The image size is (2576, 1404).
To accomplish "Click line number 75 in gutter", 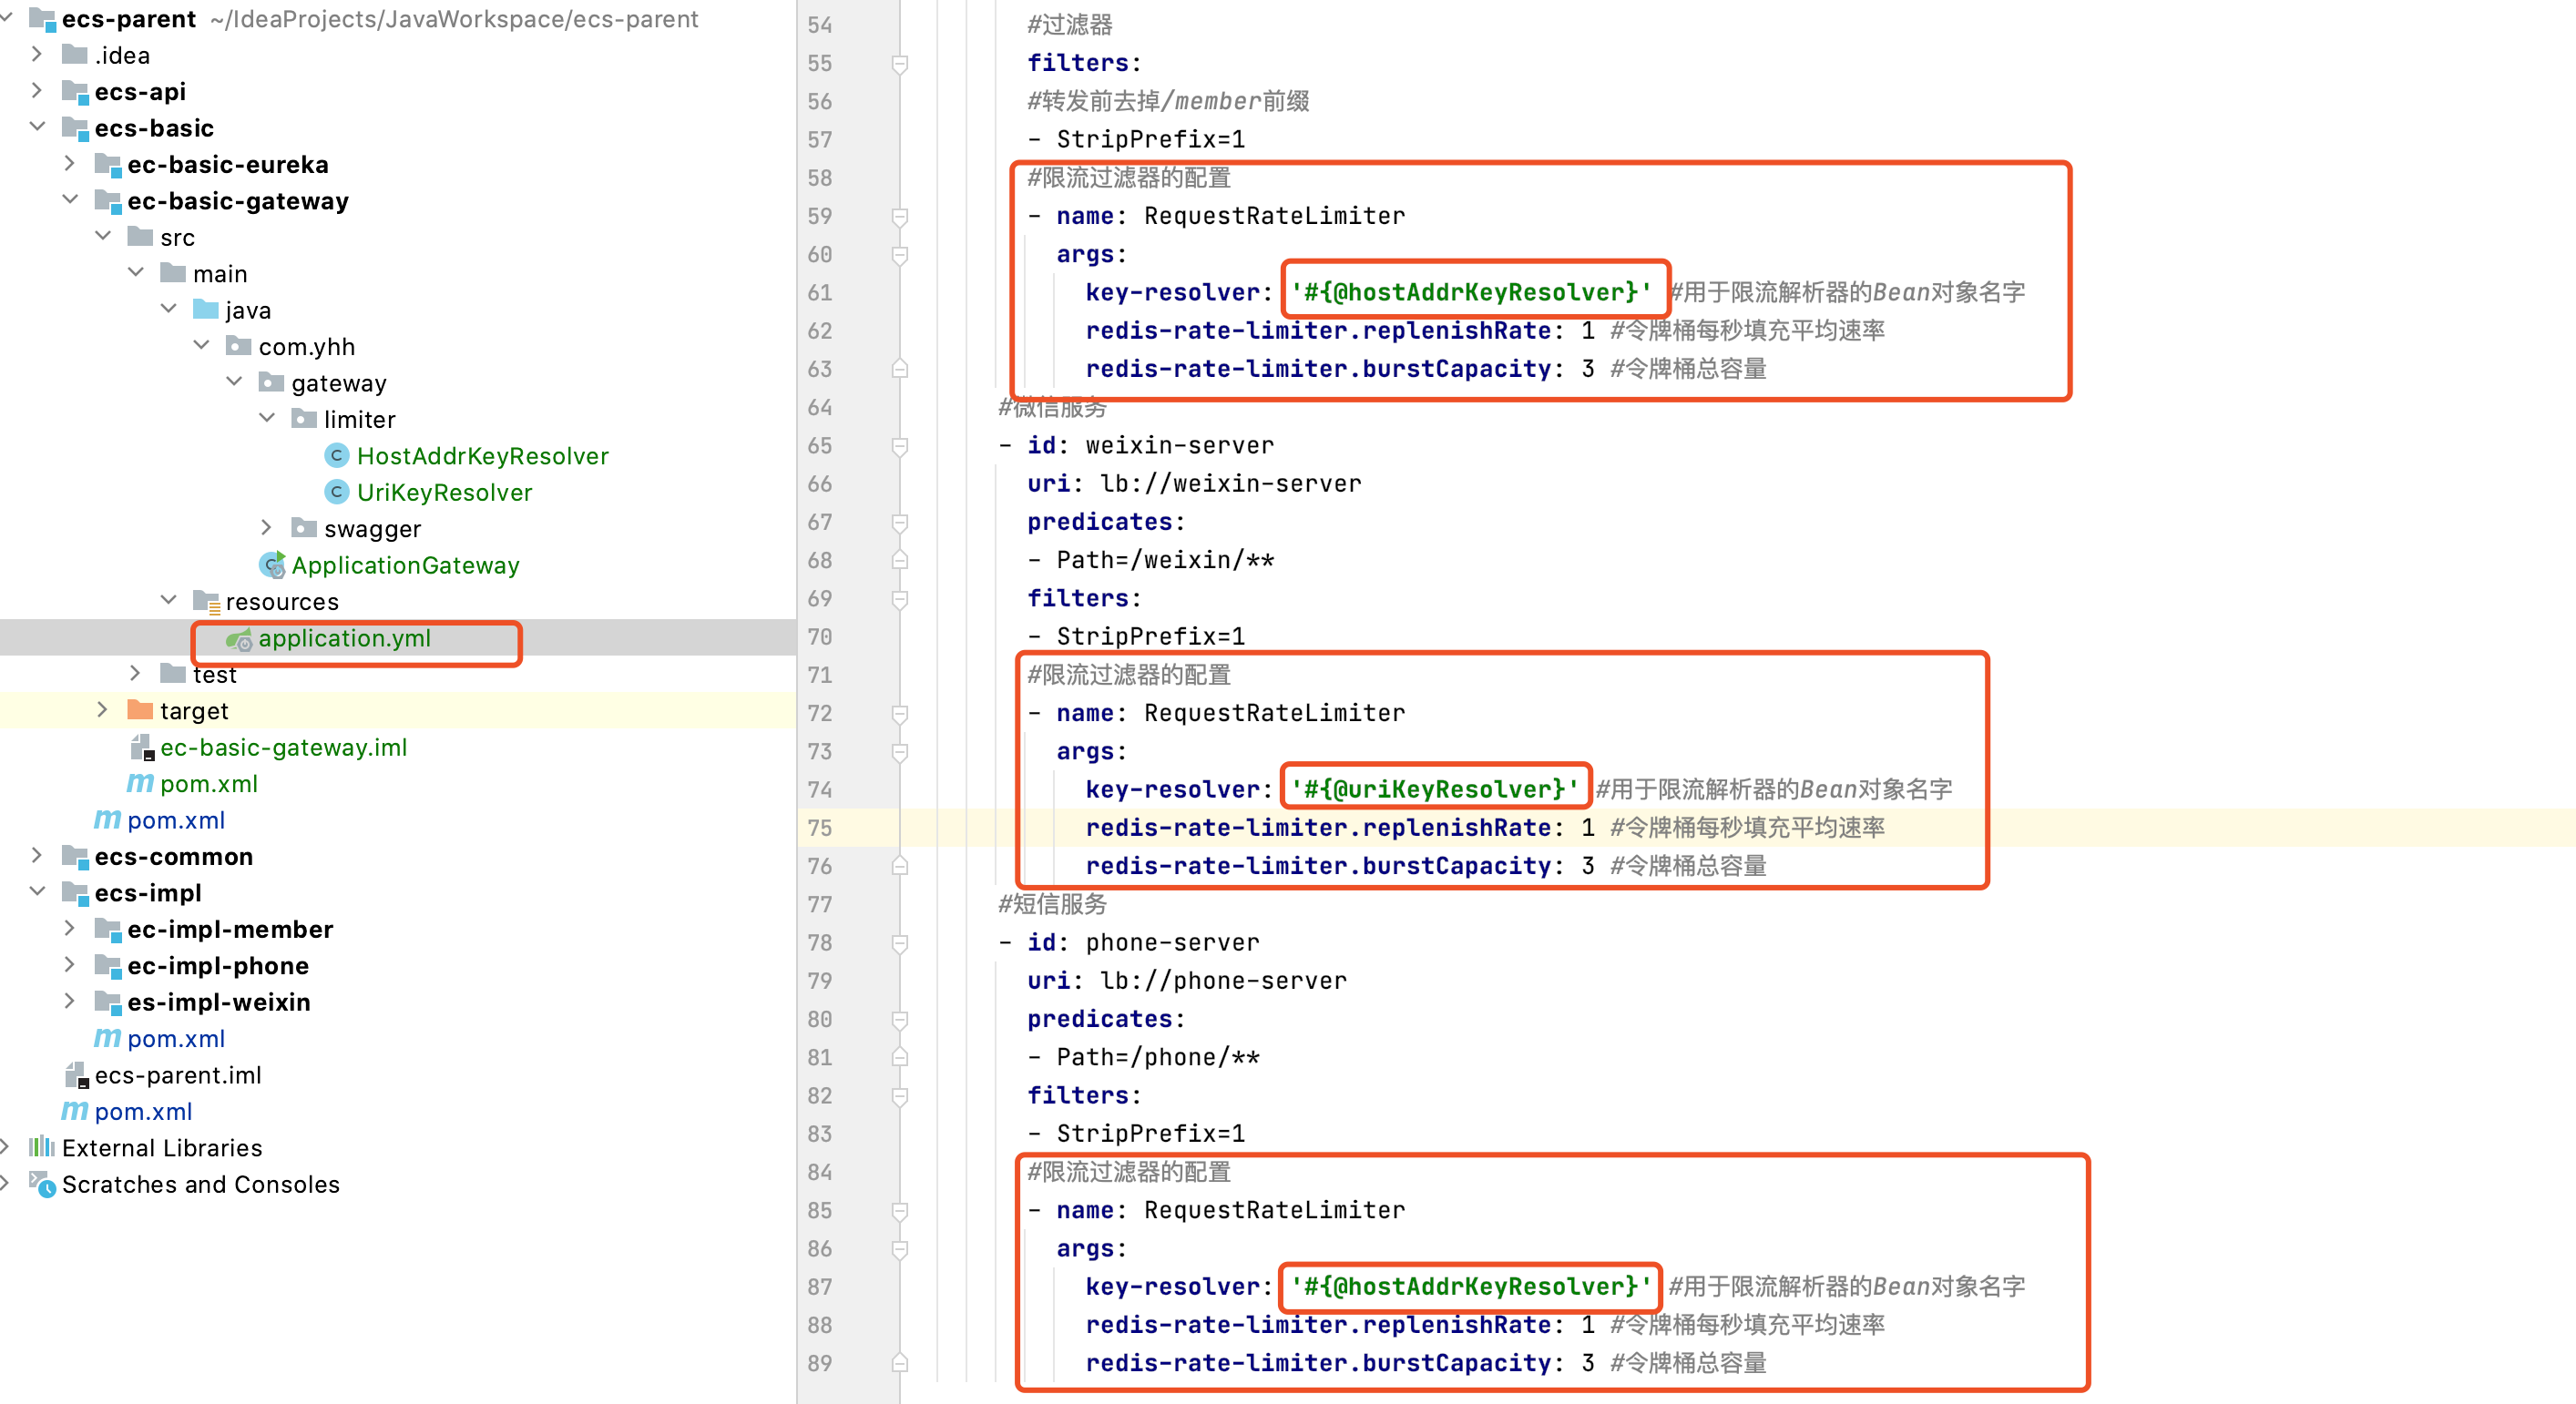I will (819, 828).
